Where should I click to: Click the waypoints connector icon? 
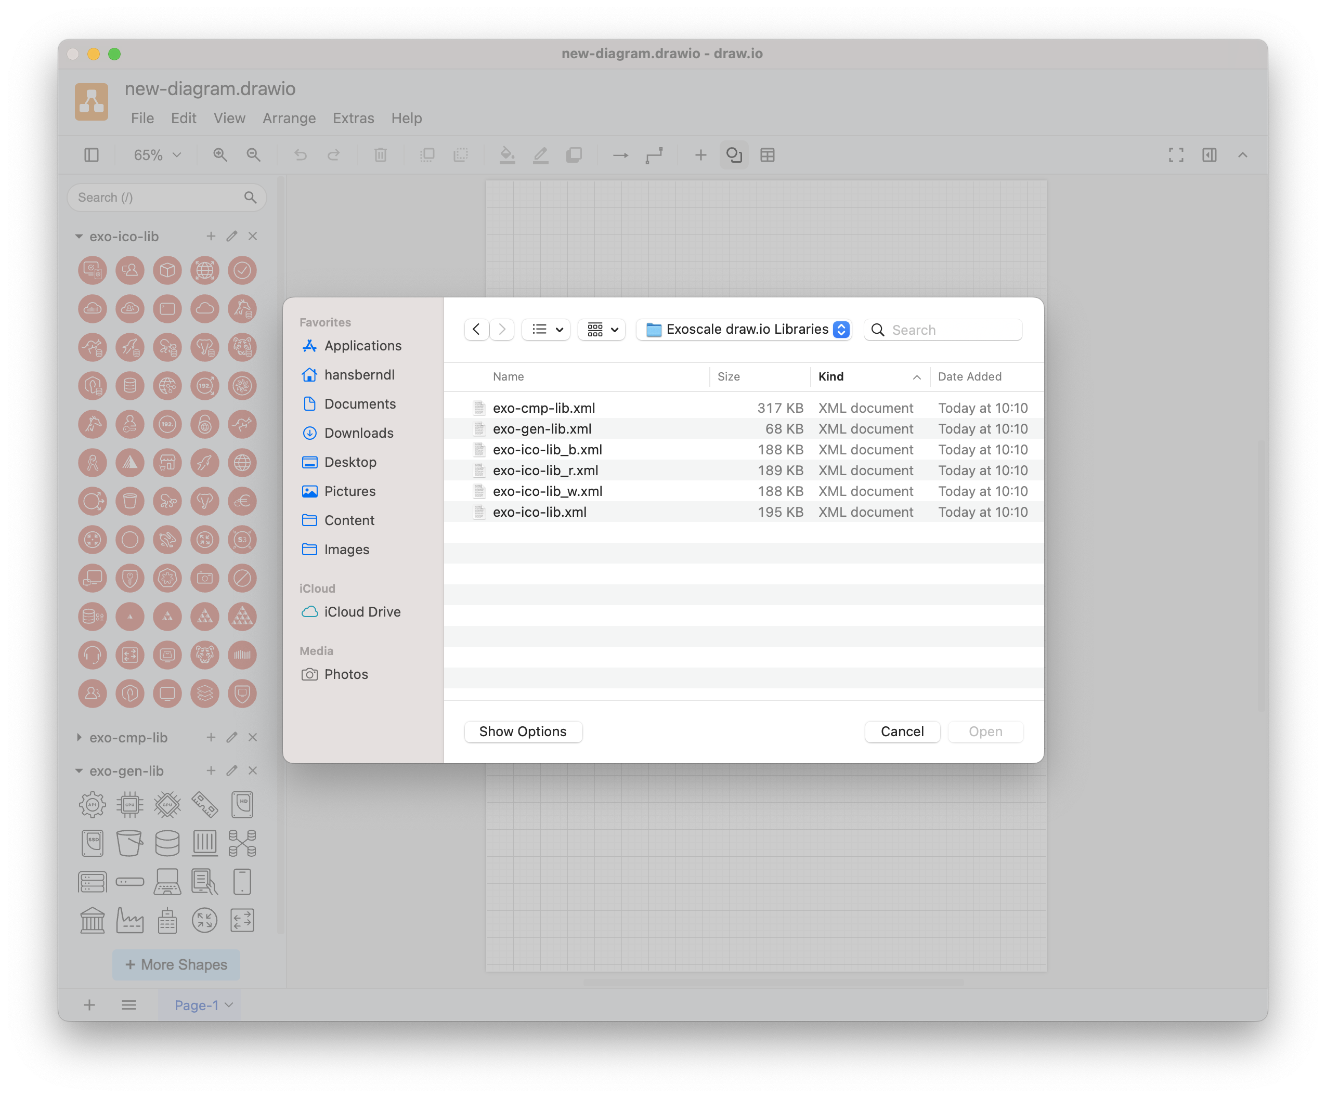click(654, 155)
